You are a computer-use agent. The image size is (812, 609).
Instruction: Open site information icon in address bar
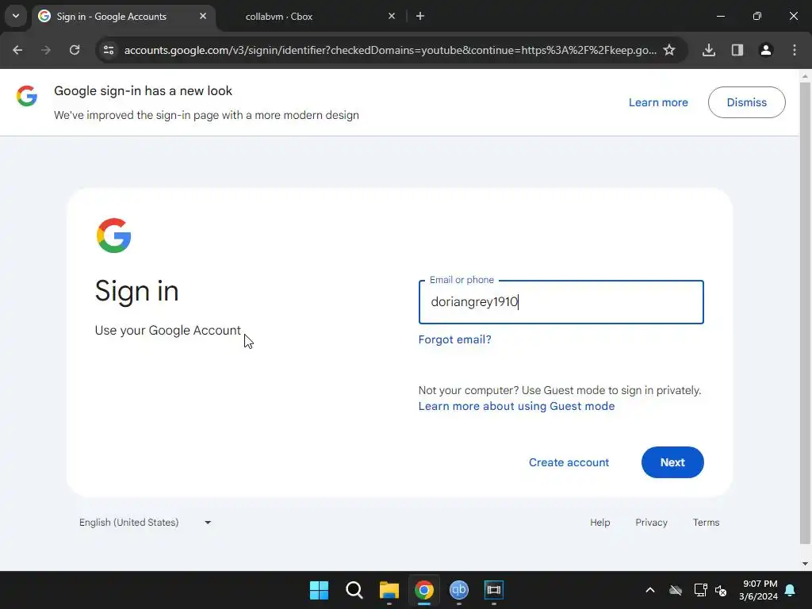pyautogui.click(x=108, y=50)
